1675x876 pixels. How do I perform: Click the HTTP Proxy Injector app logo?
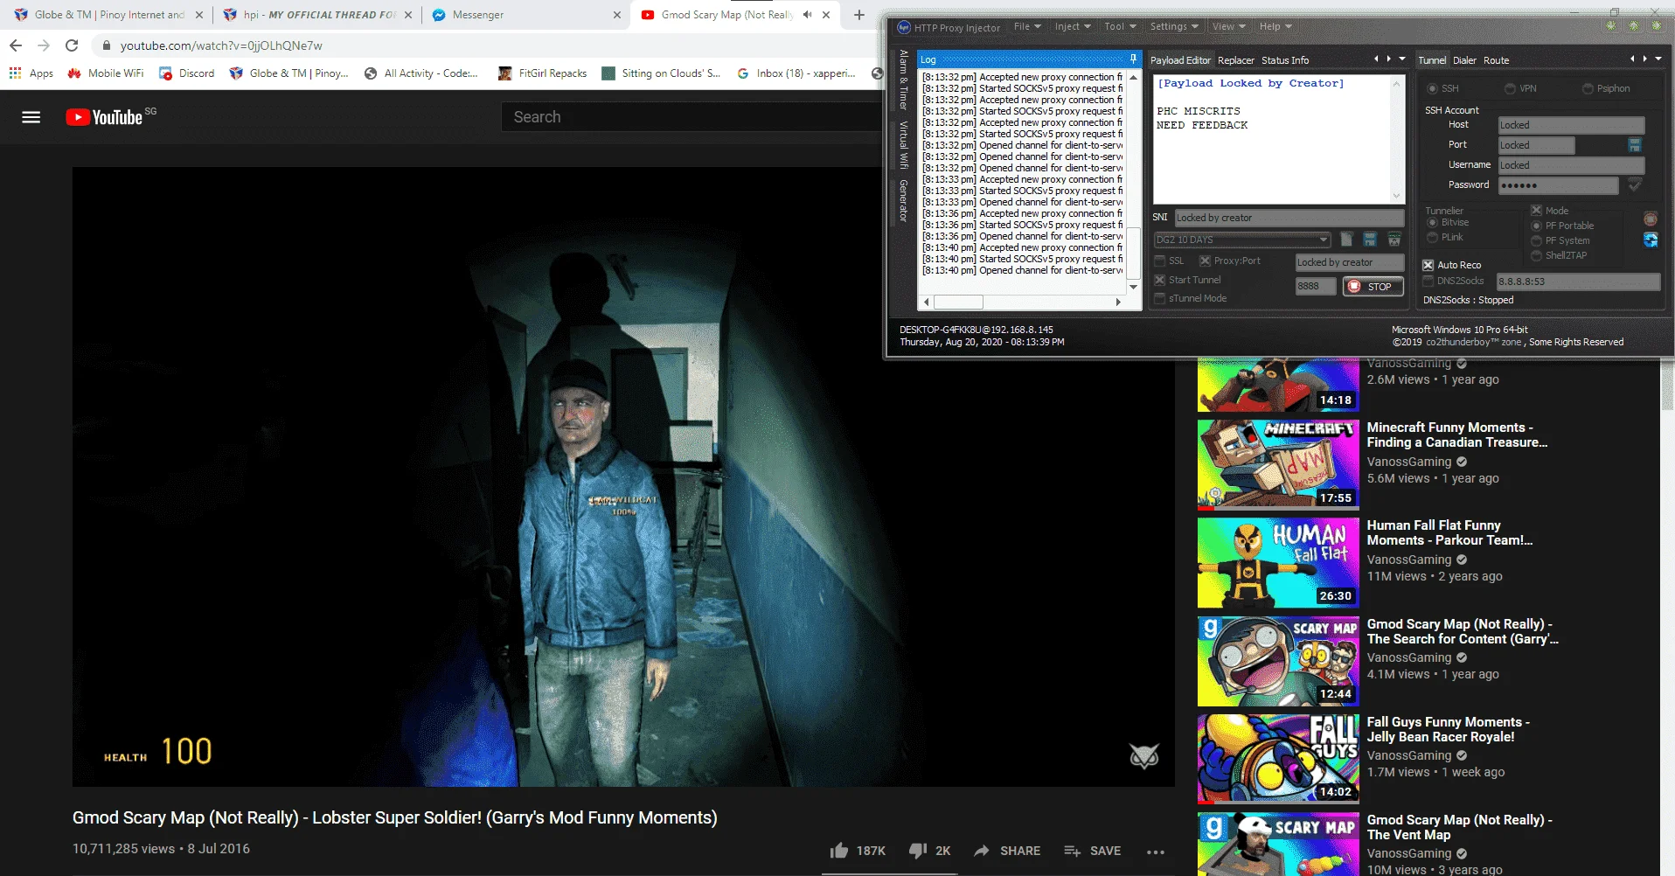coord(904,27)
